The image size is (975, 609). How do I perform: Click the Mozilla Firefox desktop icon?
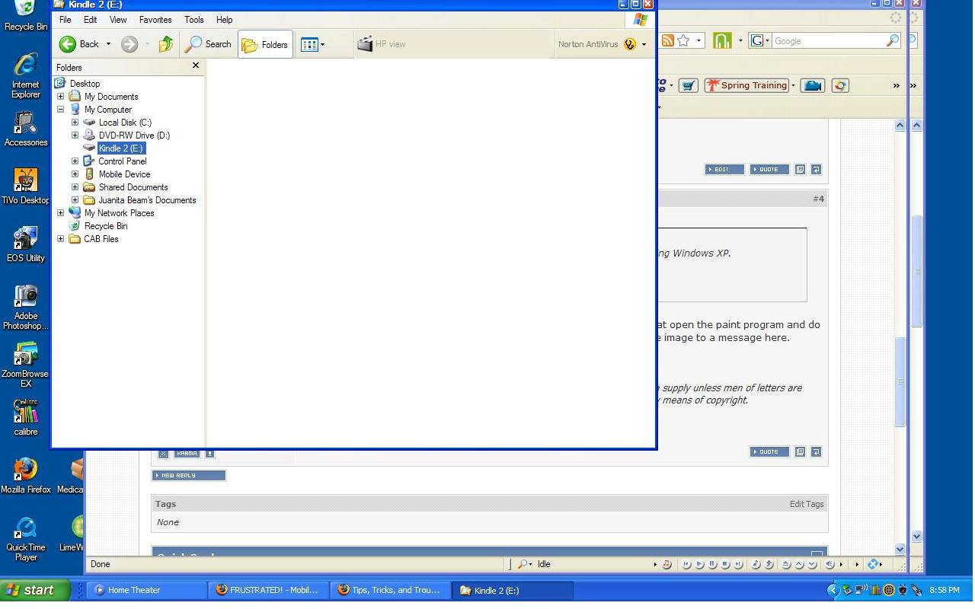tap(26, 476)
